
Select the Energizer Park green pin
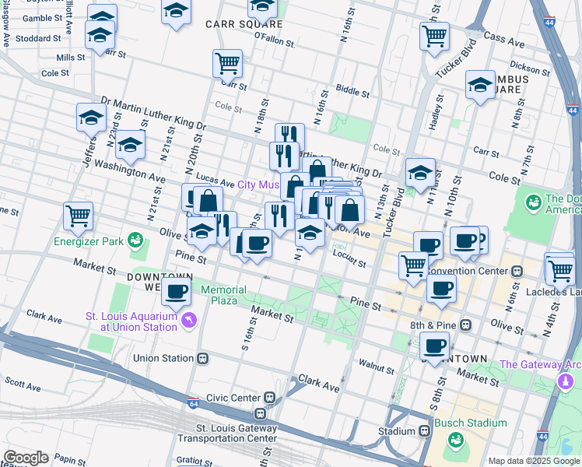coord(135,241)
